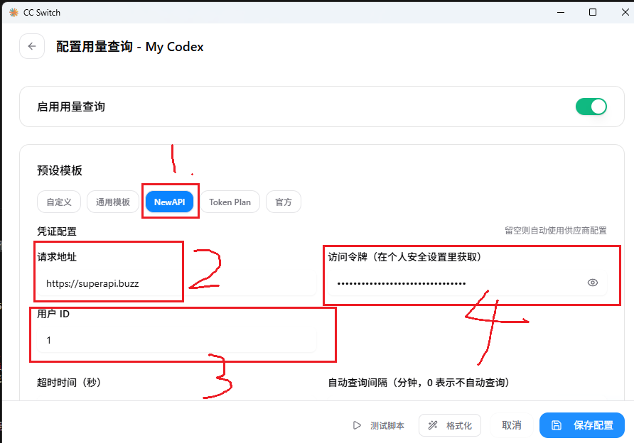Click the 请求地址 field with superapi.buzz URL
The image size is (634, 443).
point(176,283)
